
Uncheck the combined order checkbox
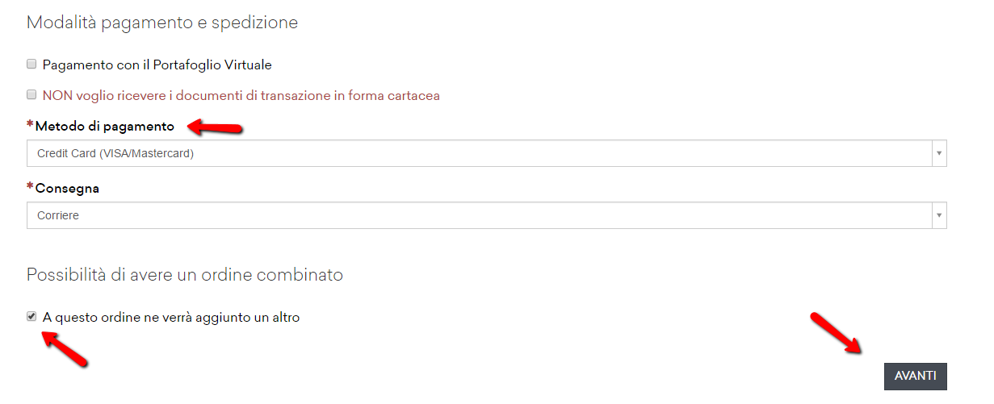coord(31,317)
